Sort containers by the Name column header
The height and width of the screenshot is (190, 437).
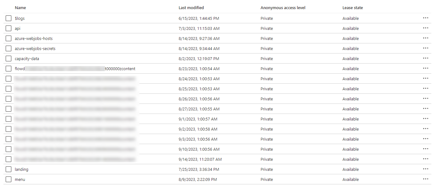(20, 8)
